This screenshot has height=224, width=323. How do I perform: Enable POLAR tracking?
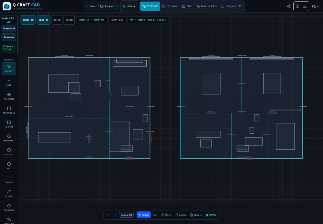click(69, 20)
